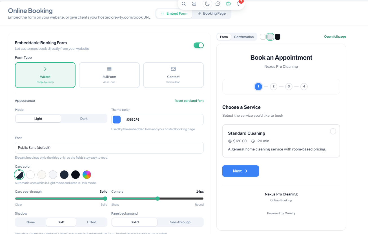This screenshot has width=368, height=234.
Task: Set shadow to Soft
Action: (61, 222)
